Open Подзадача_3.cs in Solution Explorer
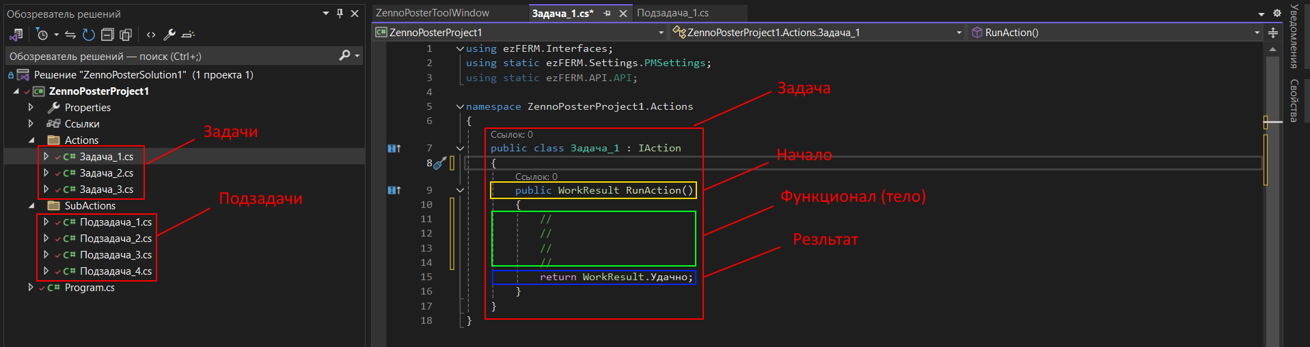This screenshot has width=1310, height=347. click(x=115, y=255)
